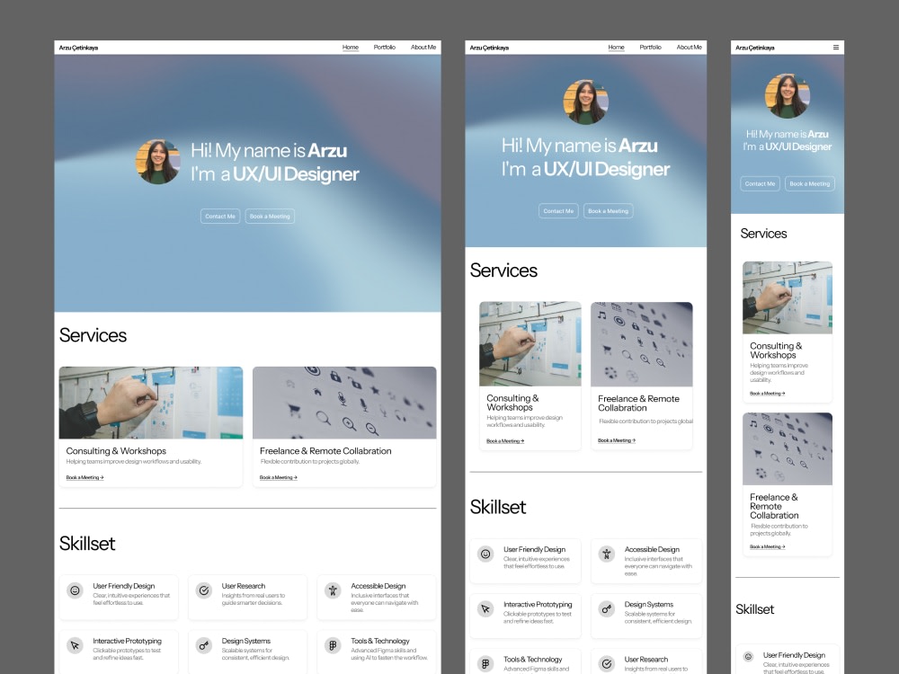Open the hamburger menu in the narrow mobile mockup
Viewport: 899px width, 674px height.
pyautogui.click(x=836, y=48)
